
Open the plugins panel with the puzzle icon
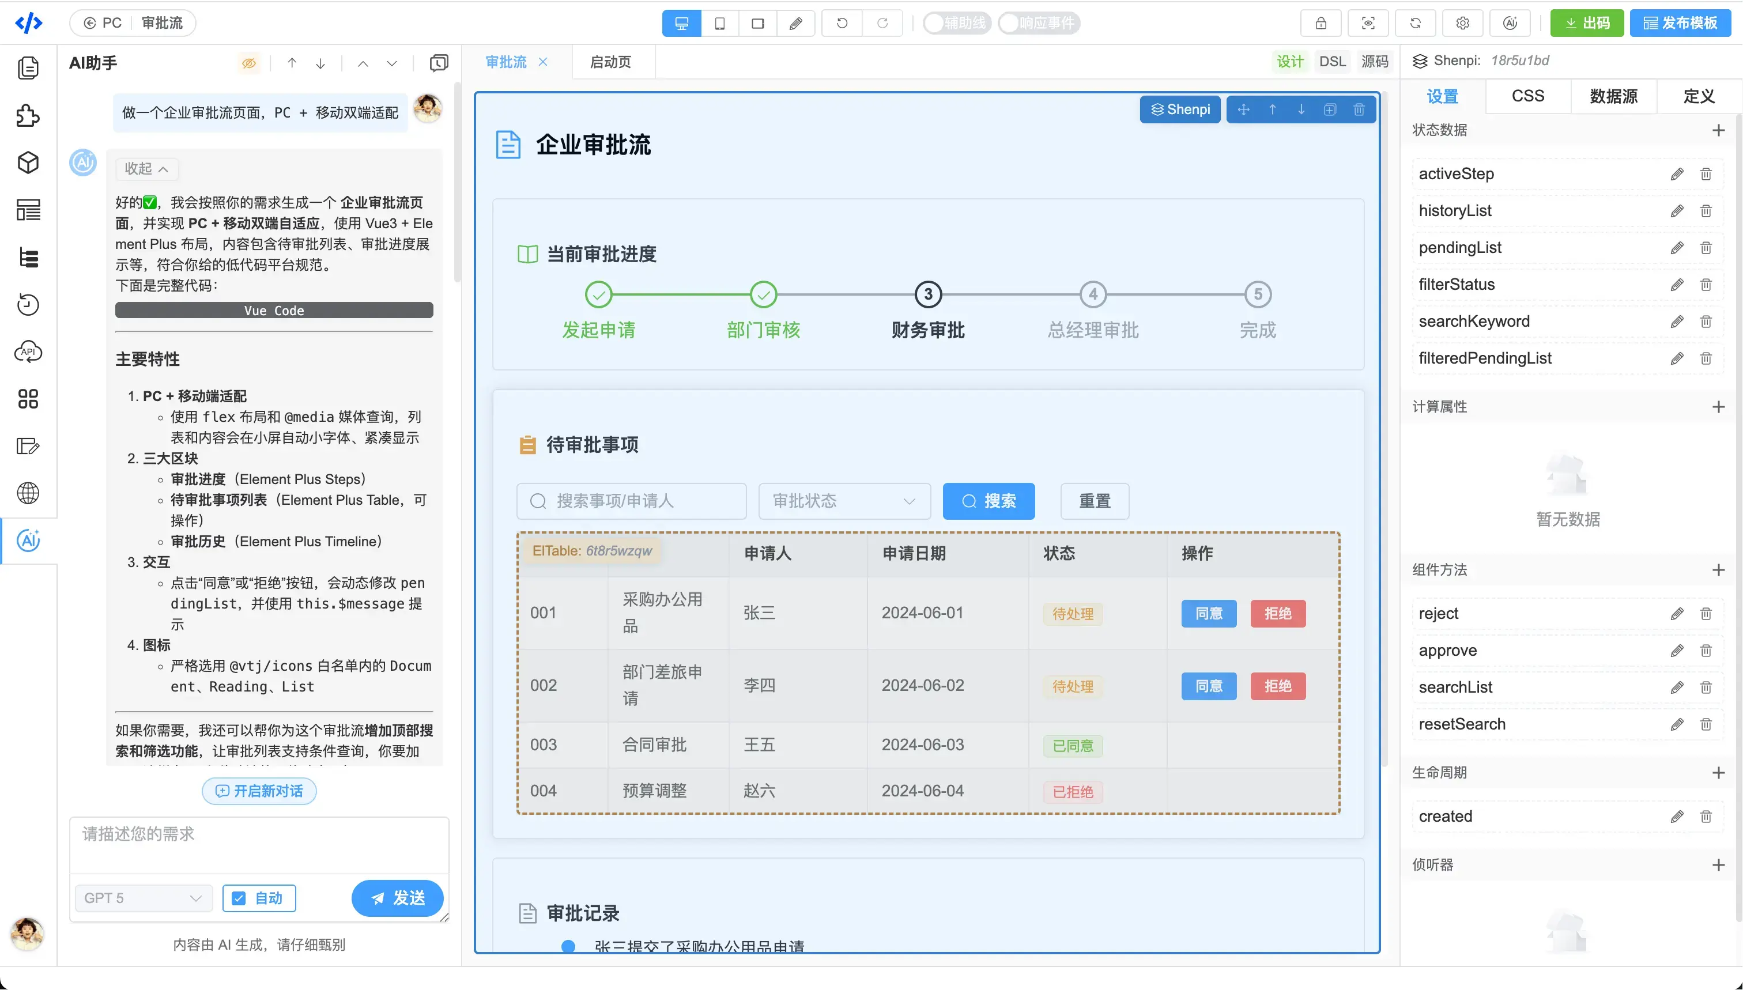pos(29,116)
